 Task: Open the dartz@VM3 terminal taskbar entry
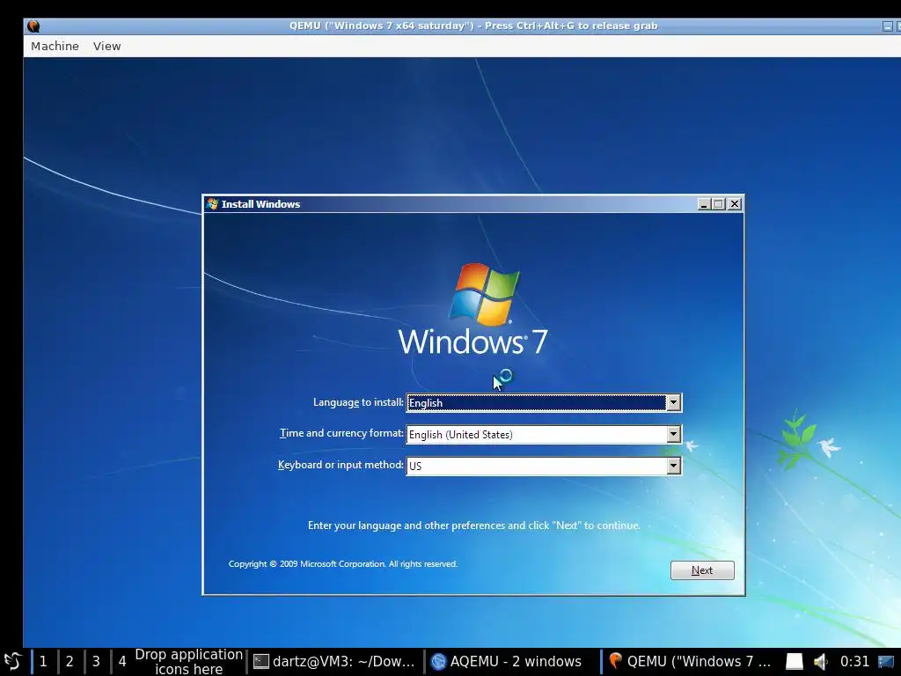point(334,662)
